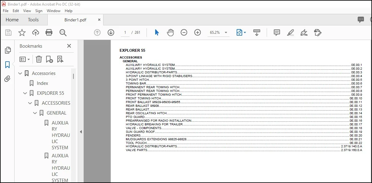Choose the Selection arrow tool
This screenshot has height=183, width=372.
point(157,33)
